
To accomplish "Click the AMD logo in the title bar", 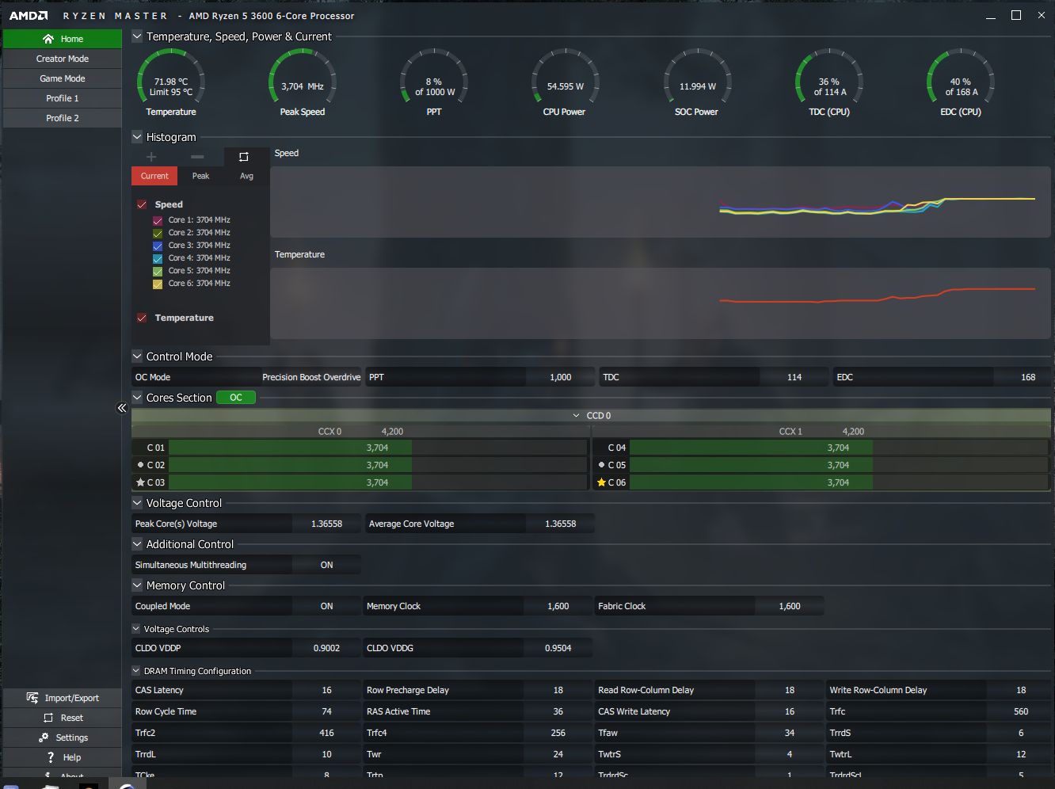I will tap(29, 16).
